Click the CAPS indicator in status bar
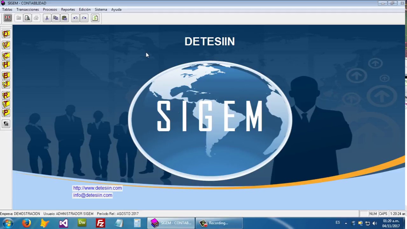Image resolution: width=407 pixels, height=229 pixels. click(383, 214)
